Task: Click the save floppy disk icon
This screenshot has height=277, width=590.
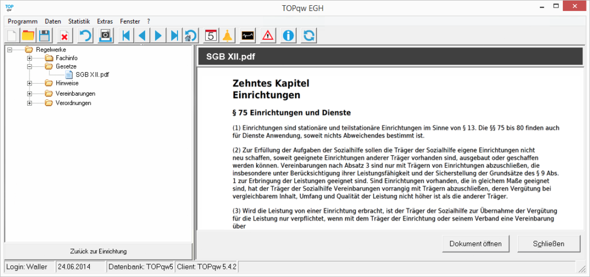Action: 44,36
